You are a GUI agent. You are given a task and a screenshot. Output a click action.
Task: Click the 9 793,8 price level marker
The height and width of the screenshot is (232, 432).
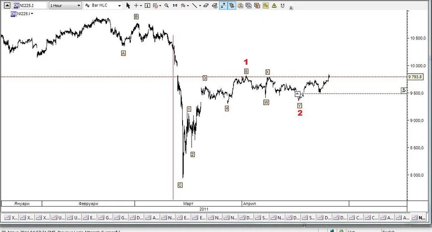point(415,77)
